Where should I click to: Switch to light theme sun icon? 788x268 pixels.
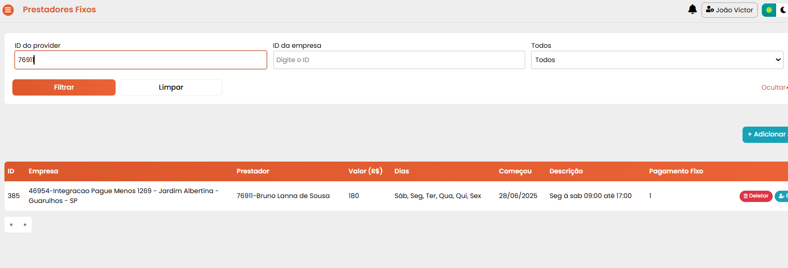(x=769, y=10)
